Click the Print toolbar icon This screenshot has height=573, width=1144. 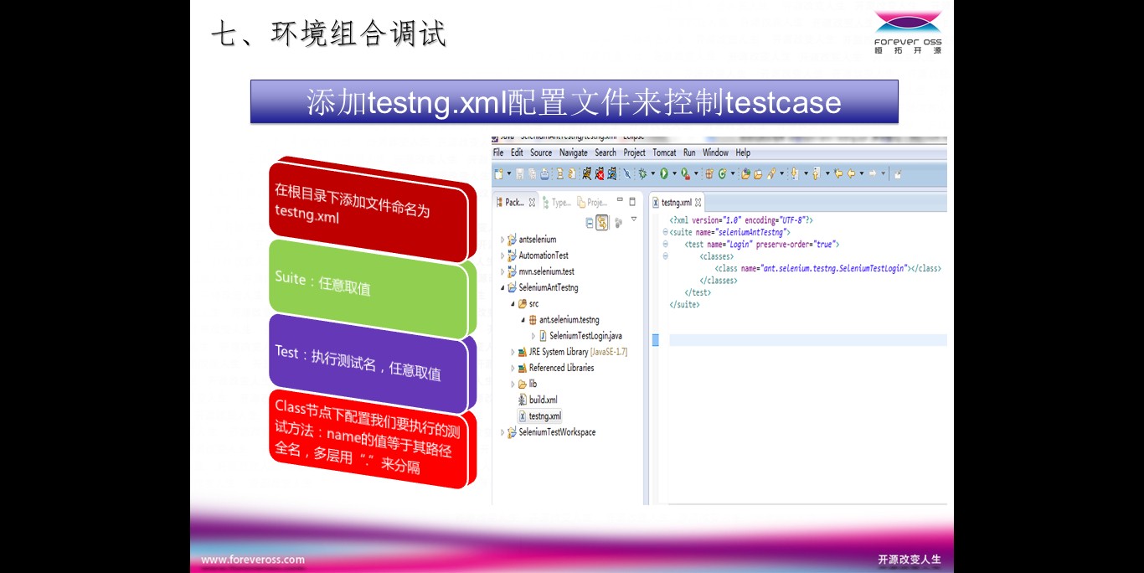(544, 173)
